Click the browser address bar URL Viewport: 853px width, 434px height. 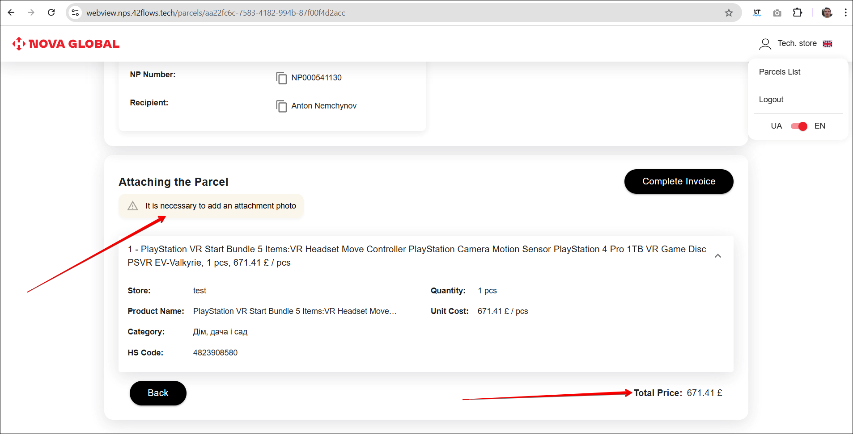(216, 13)
